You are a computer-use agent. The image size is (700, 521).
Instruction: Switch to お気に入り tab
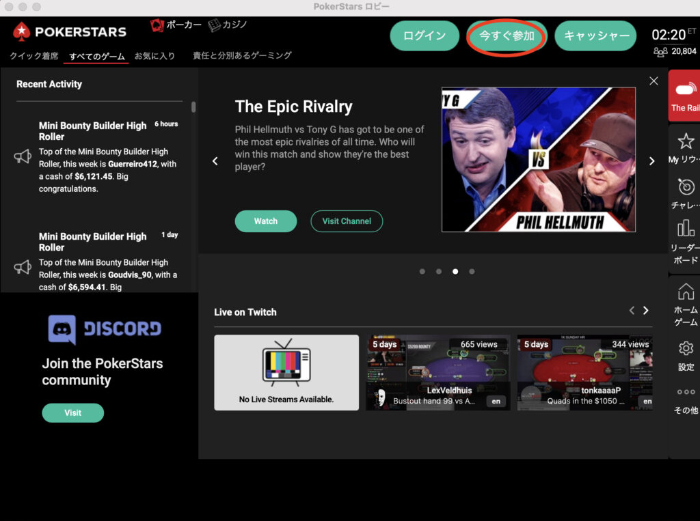click(x=154, y=56)
